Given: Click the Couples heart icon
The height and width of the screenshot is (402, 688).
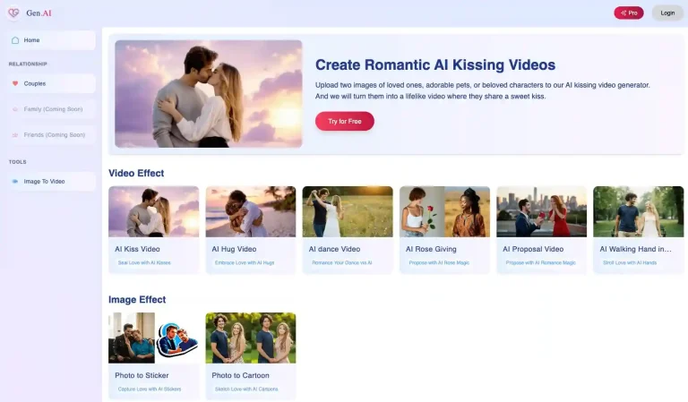Looking at the screenshot, I should [15, 83].
